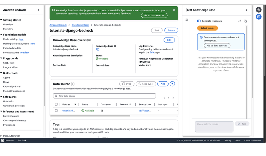266x156 pixels.
Task: Collapse the Safeguards section
Action: coord(1,97)
